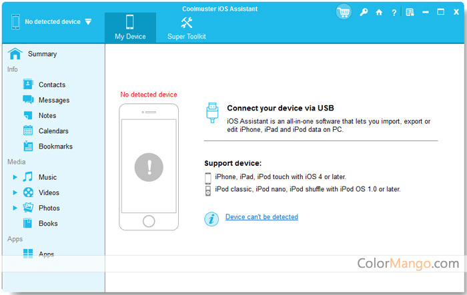Viewport: 467px width, 295px height.
Task: Minimize the Coolmuster window
Action: coord(426,12)
